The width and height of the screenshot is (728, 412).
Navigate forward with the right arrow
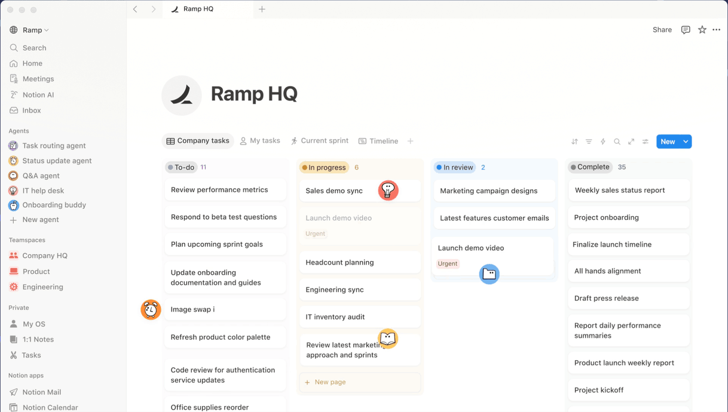coord(154,9)
